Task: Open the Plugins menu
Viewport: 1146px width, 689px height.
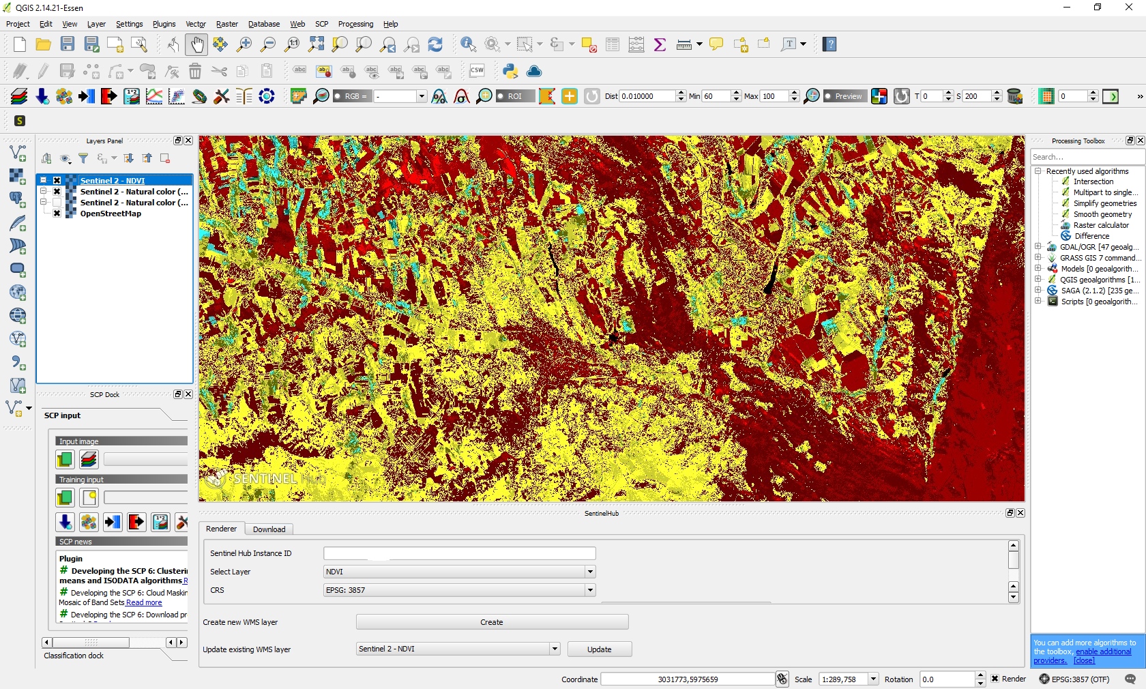Action: (164, 24)
